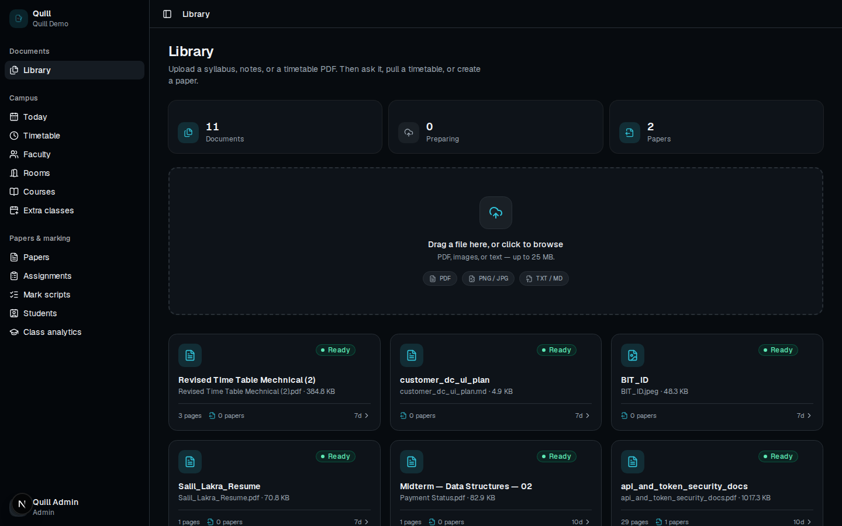Click the document icon on the api_and_token_security_docs card

tap(633, 462)
